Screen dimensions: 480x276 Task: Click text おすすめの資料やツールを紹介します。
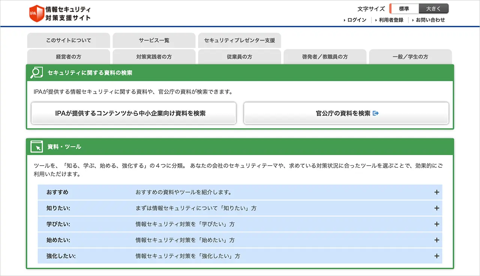click(x=183, y=192)
